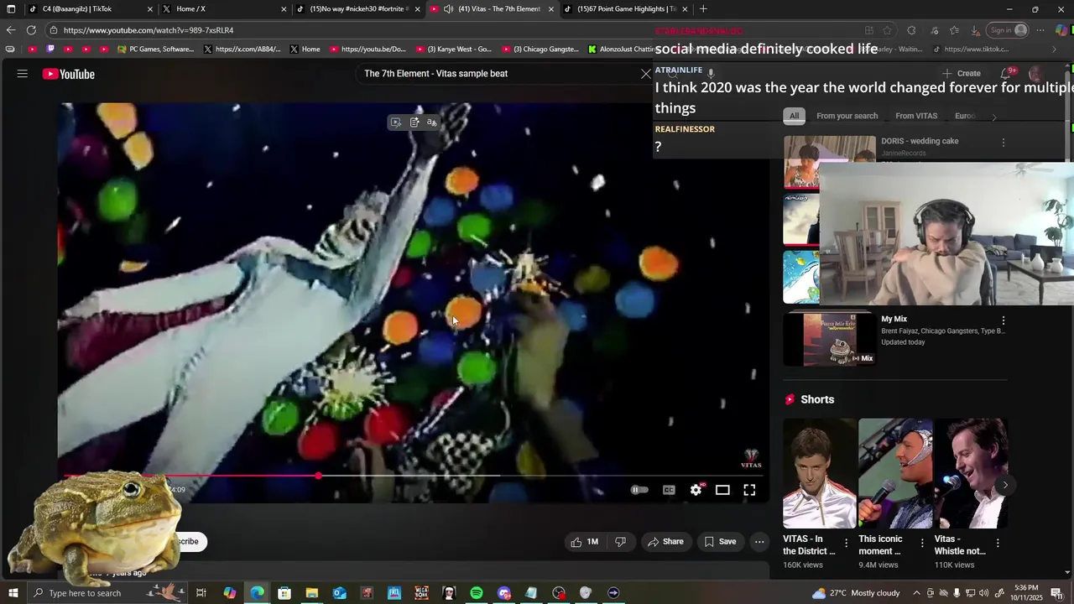Open options for DORIS - wedding cake
This screenshot has width=1074, height=604.
click(x=1003, y=143)
